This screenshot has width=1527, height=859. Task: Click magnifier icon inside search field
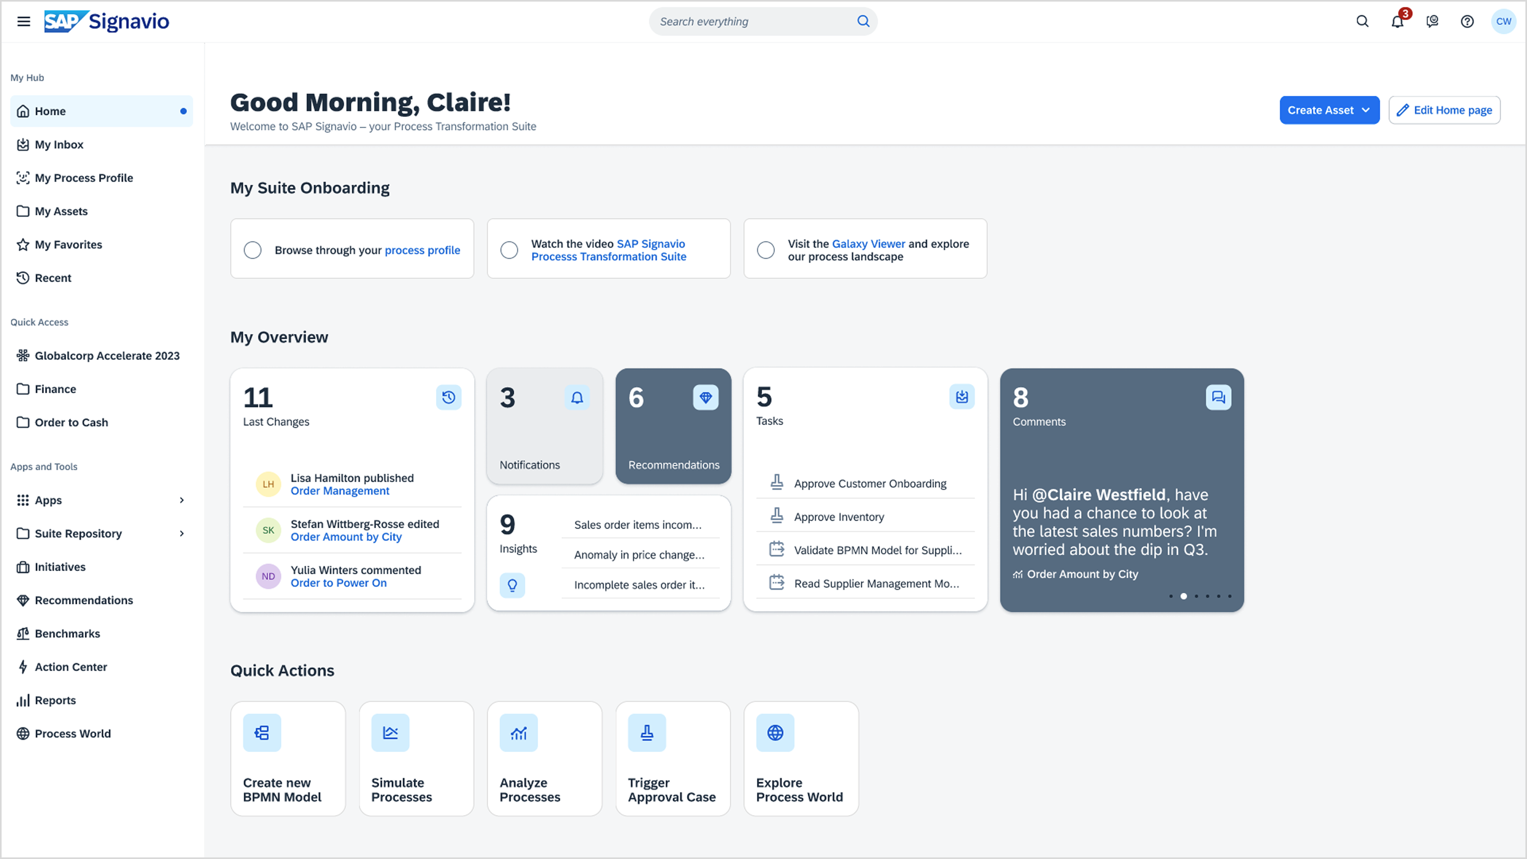(863, 21)
